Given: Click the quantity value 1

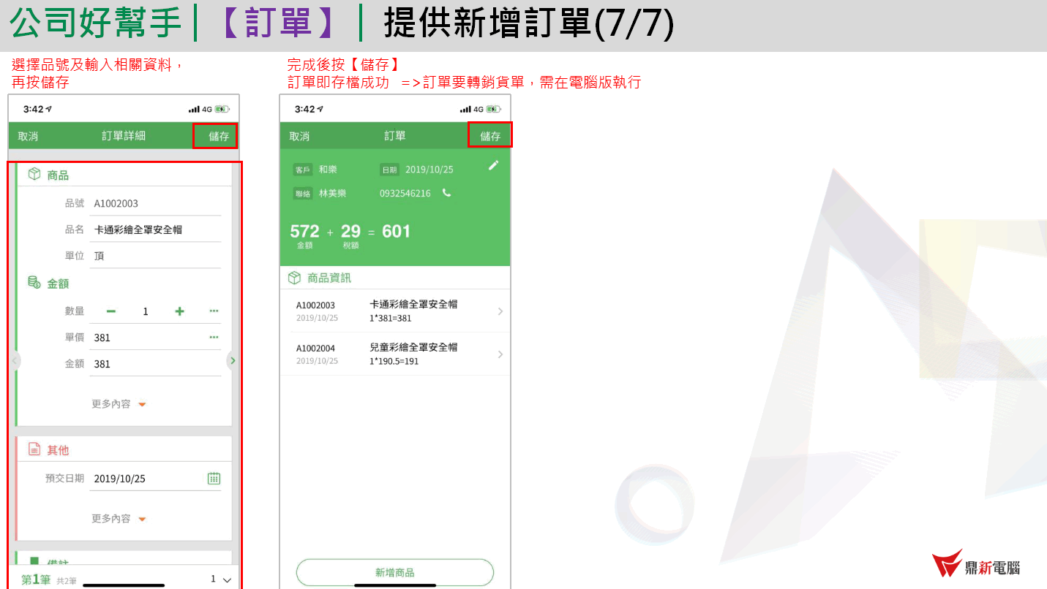Looking at the screenshot, I should [146, 311].
